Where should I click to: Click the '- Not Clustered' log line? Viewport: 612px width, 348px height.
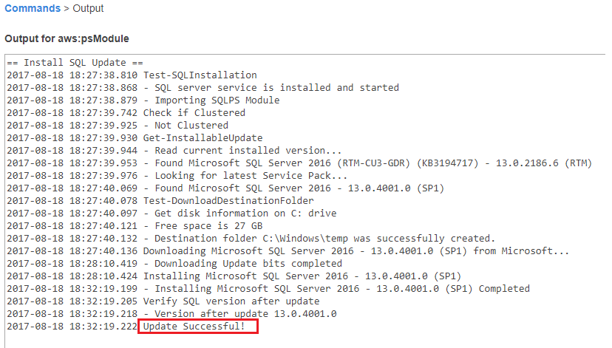(118, 125)
